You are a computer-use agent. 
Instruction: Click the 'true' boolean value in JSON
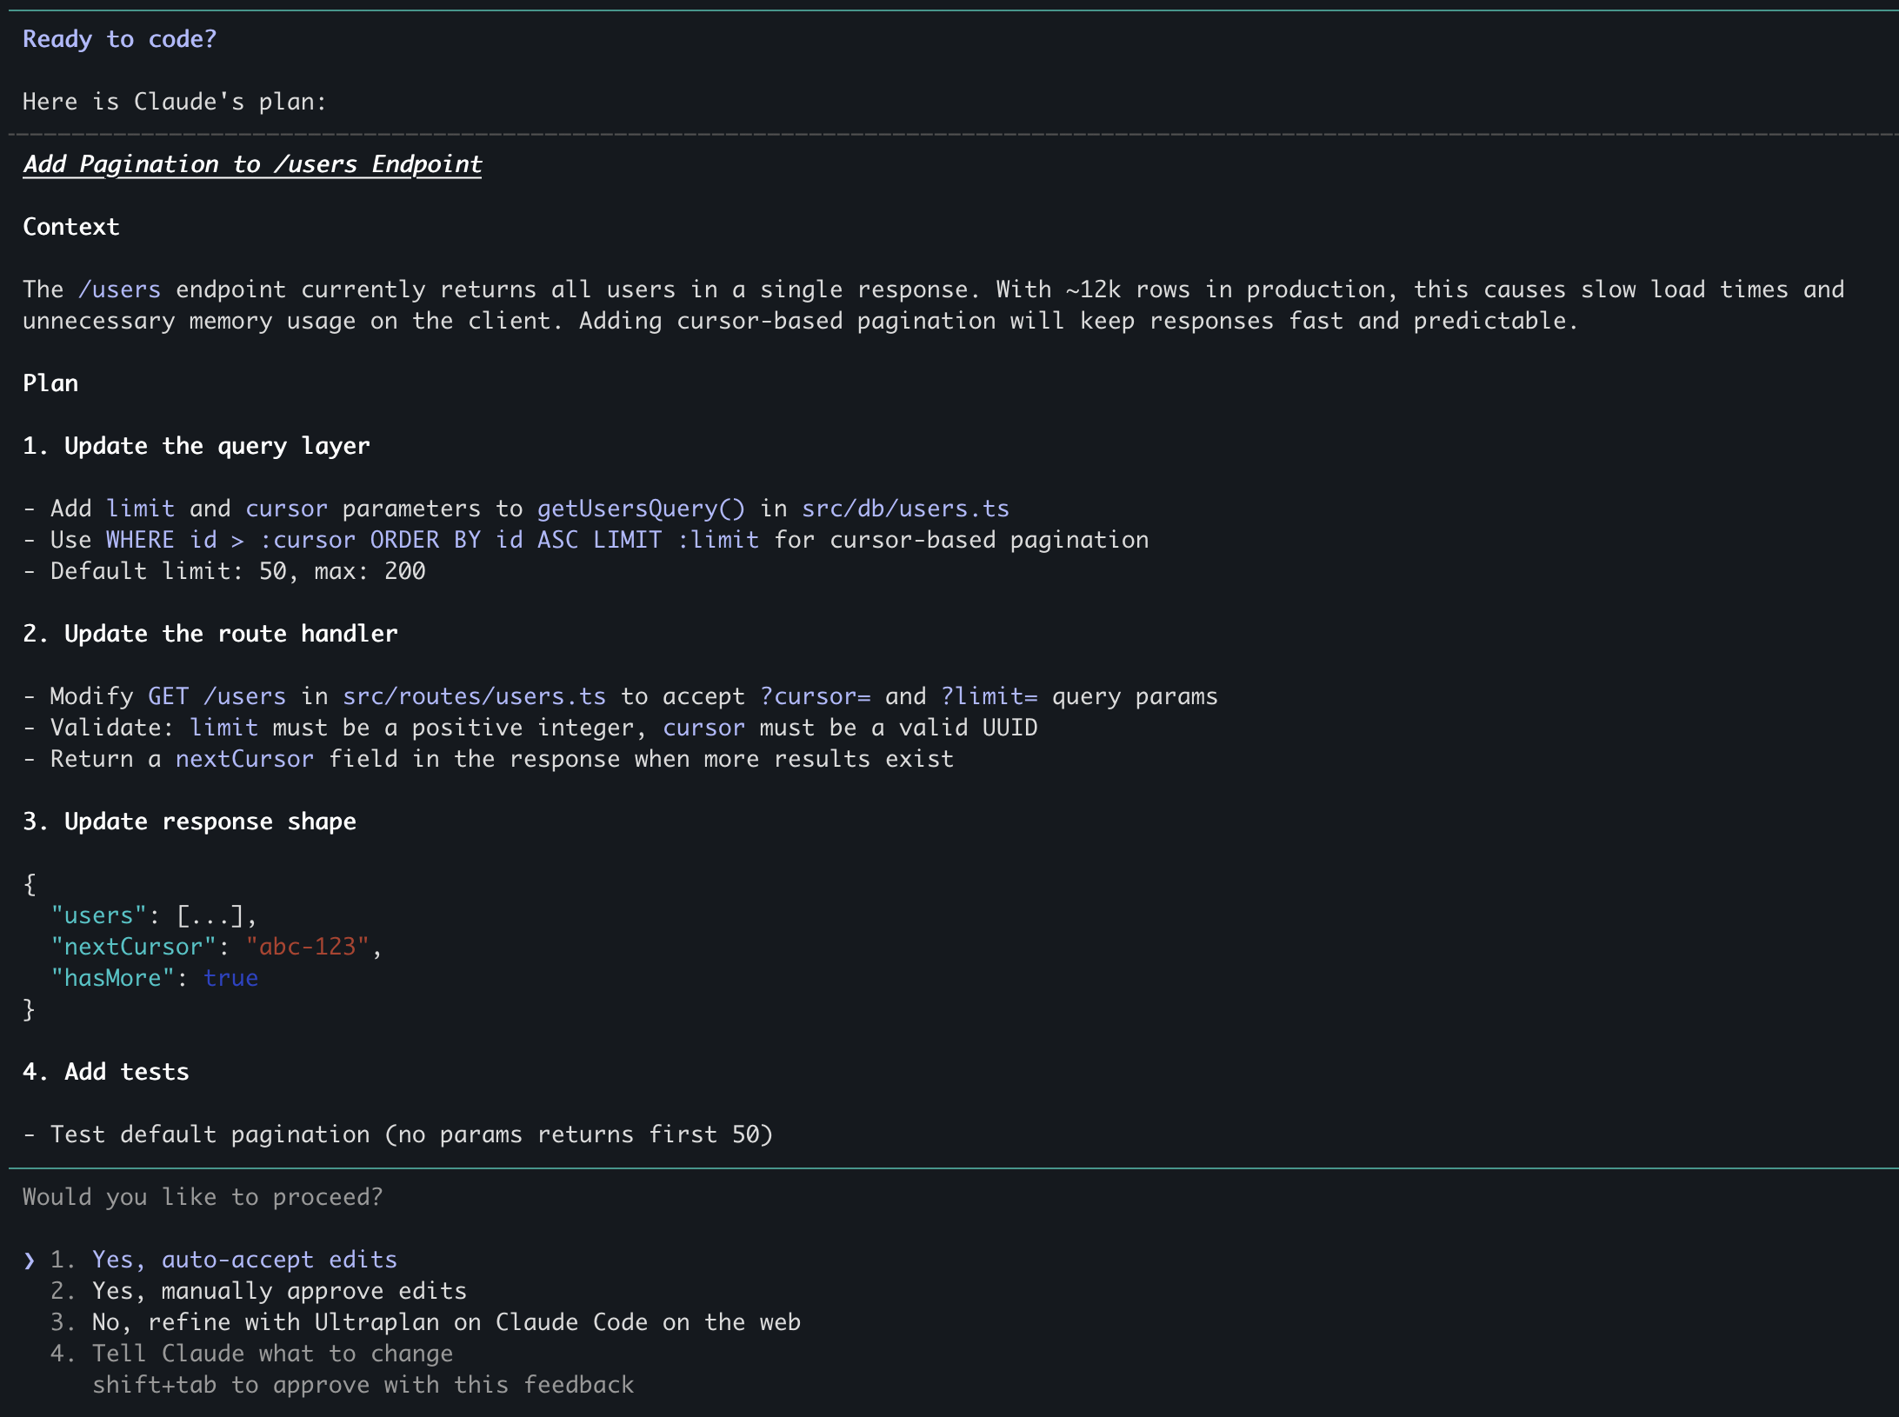(x=230, y=978)
